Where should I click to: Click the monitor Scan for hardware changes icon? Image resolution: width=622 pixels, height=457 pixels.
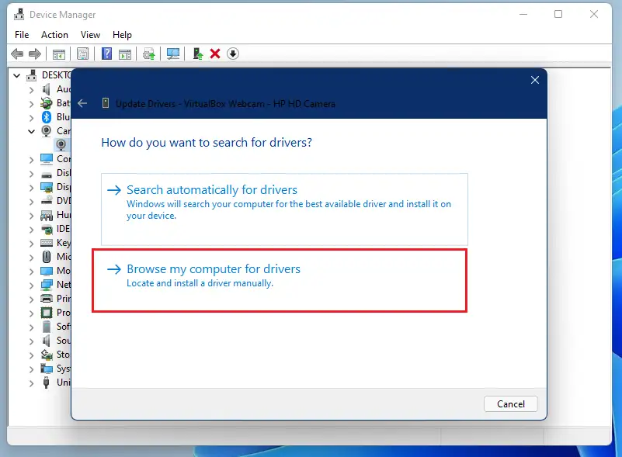pos(173,54)
